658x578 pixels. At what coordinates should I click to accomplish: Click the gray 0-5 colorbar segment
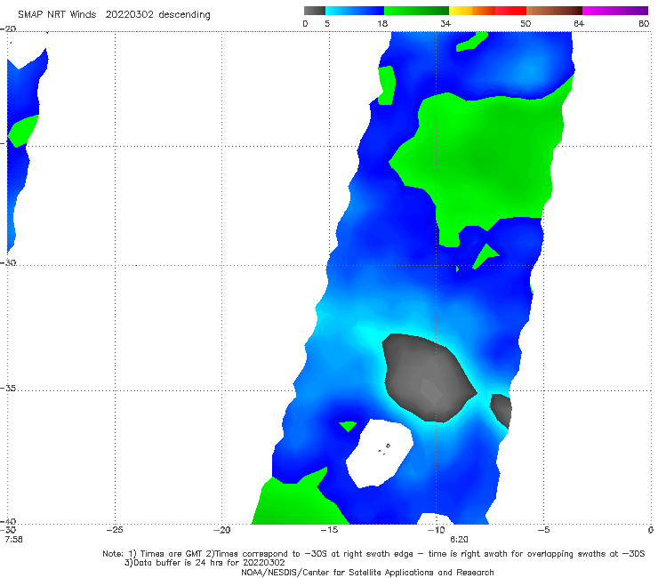click(x=315, y=11)
